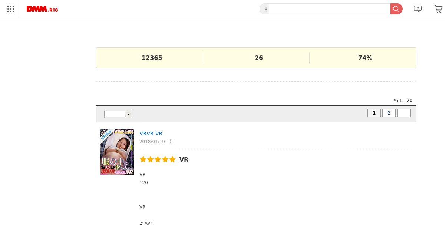The height and width of the screenshot is (233, 445).
Task: Open the product cover thumbnail image
Action: click(x=117, y=152)
